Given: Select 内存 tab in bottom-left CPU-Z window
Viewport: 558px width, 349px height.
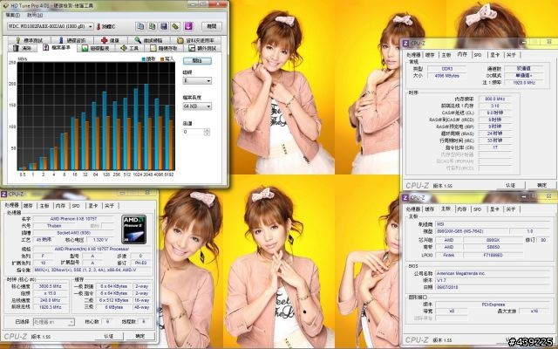Looking at the screenshot, I should tap(60, 206).
